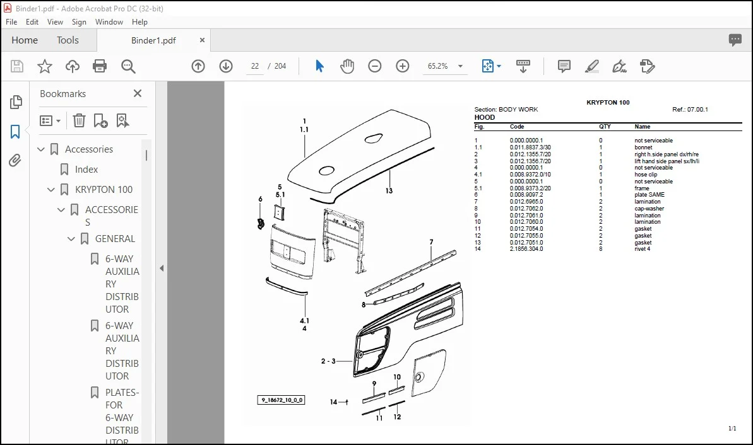Switch to the Tools tab
Viewport: 753px width, 445px height.
point(68,40)
